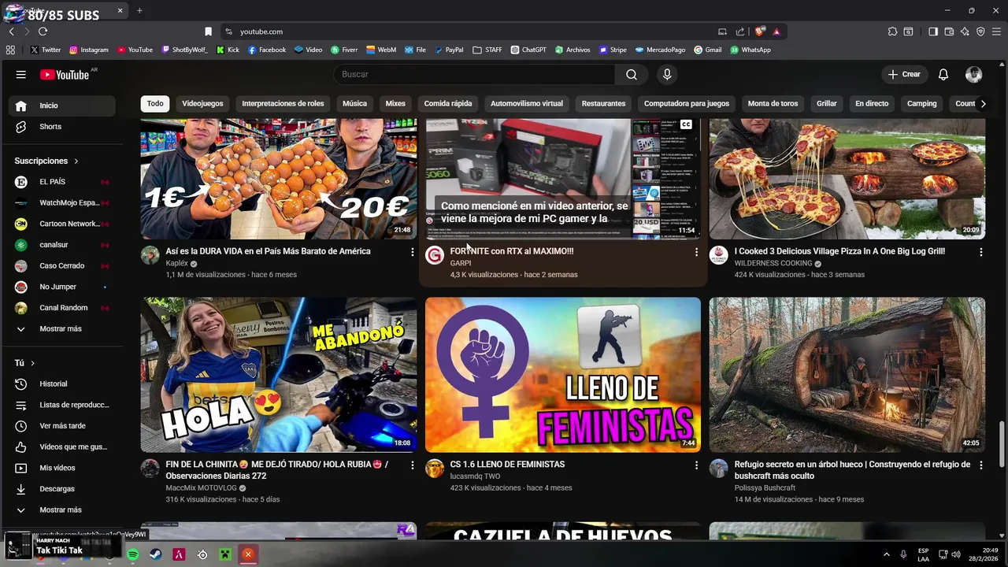Screen dimensions: 1008x567
Task: Open the ChatGPT bookmark
Action: pos(528,50)
